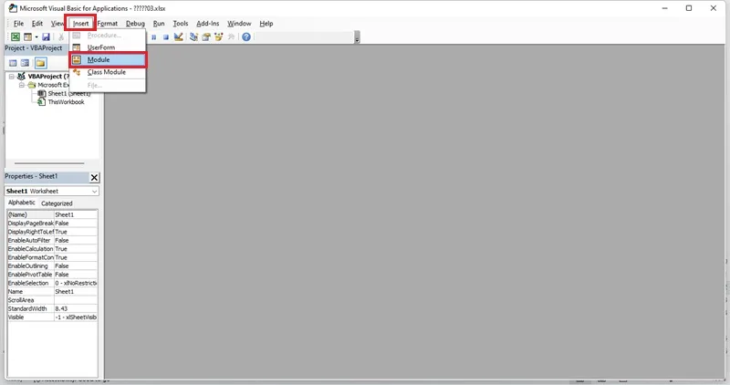This screenshot has height=385, width=730.
Task: Close the Properties - Sheet1 panel
Action: [x=94, y=177]
